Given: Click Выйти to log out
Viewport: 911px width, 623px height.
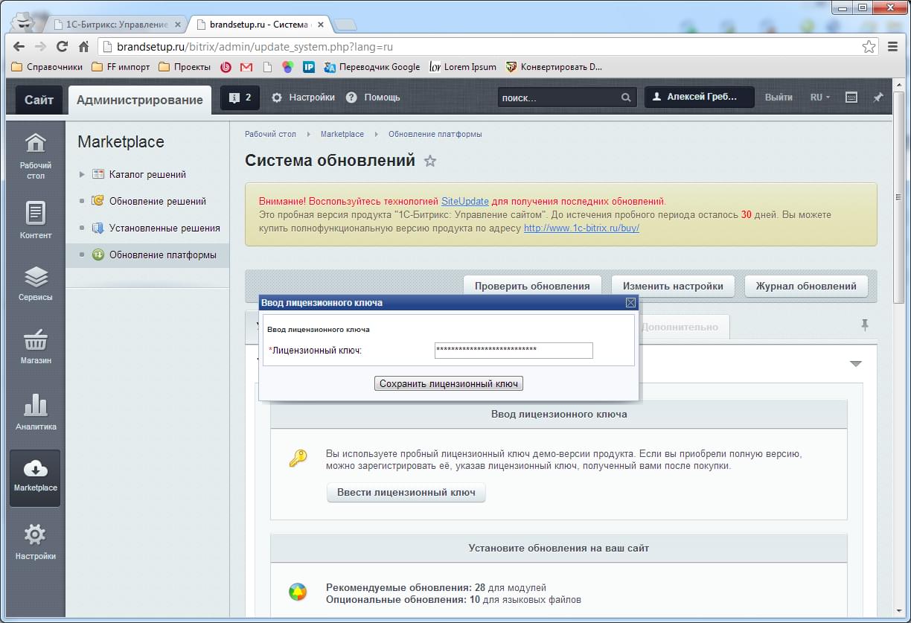Looking at the screenshot, I should click(x=779, y=98).
